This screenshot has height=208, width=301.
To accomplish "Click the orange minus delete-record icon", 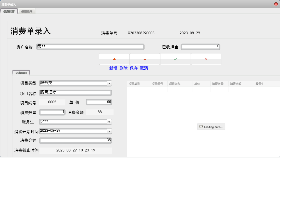I will click(145, 59).
